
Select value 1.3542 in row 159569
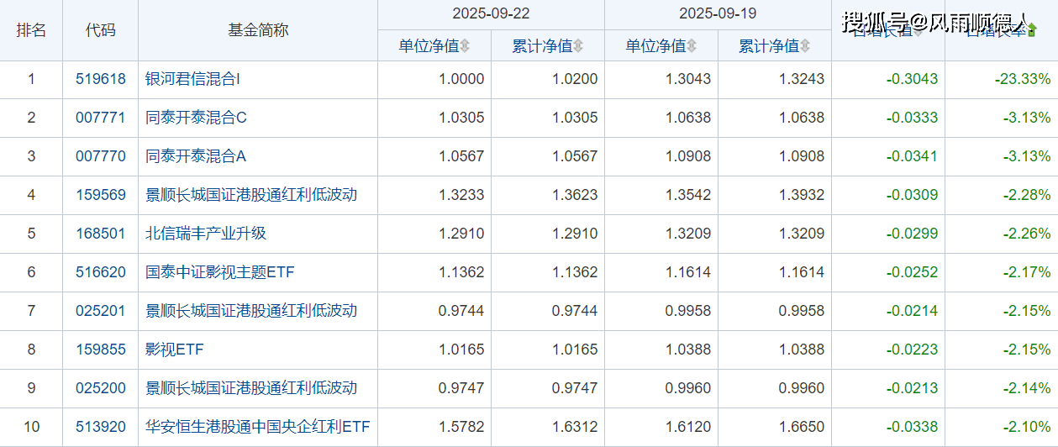click(x=688, y=195)
